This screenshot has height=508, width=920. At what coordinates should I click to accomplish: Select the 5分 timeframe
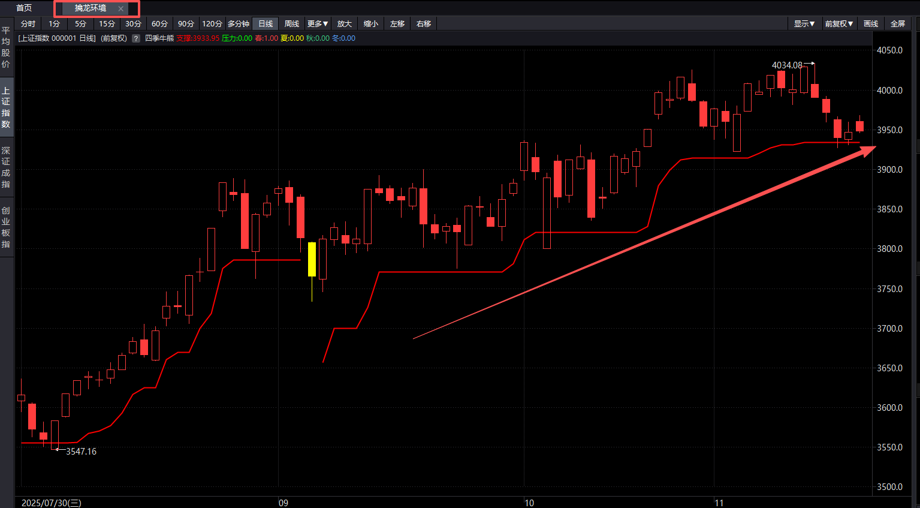(81, 24)
